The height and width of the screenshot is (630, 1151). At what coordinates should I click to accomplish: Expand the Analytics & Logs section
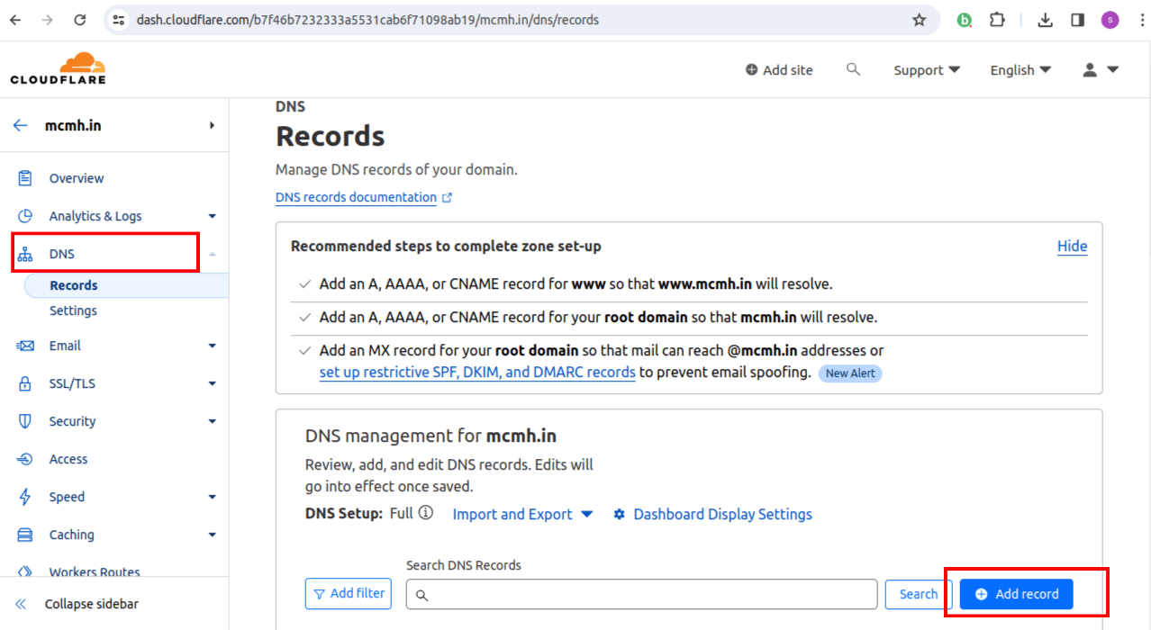212,215
